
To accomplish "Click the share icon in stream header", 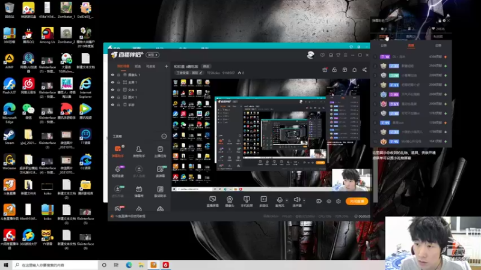I will pos(364,70).
